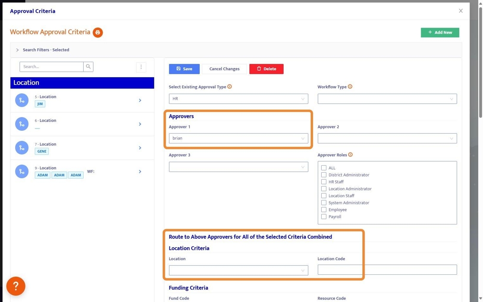Open the three-dot options menu

click(x=141, y=67)
